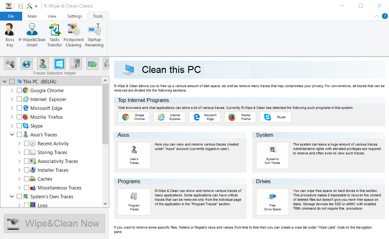Image resolution: width=389 pixels, height=239 pixels.
Task: Check the Storing Traces checkbox
Action: tap(27, 152)
